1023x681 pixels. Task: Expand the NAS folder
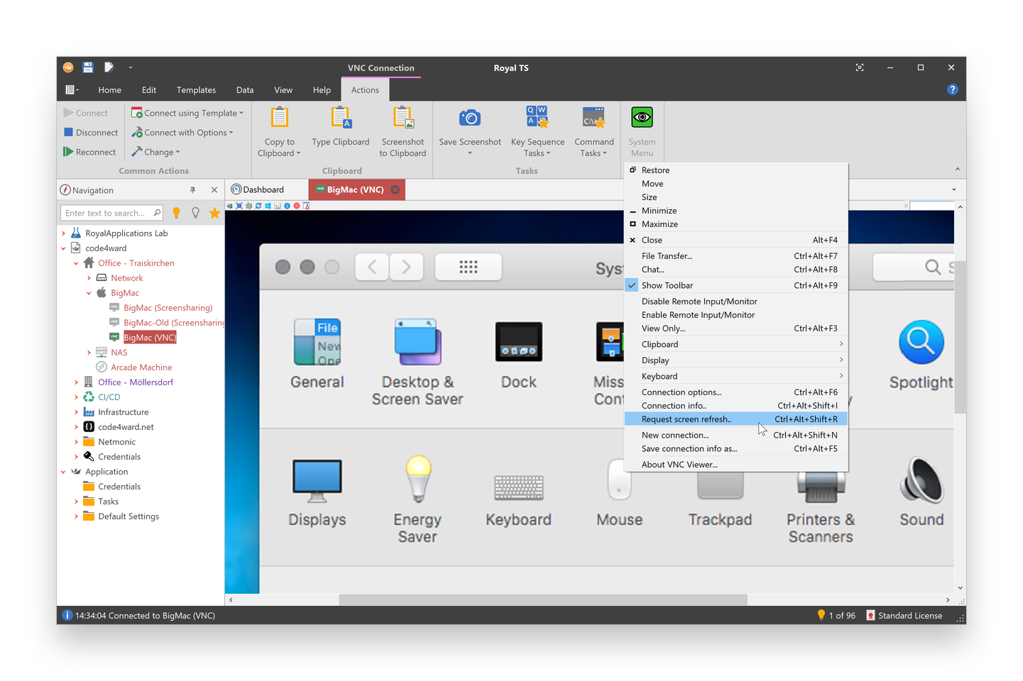tap(88, 352)
